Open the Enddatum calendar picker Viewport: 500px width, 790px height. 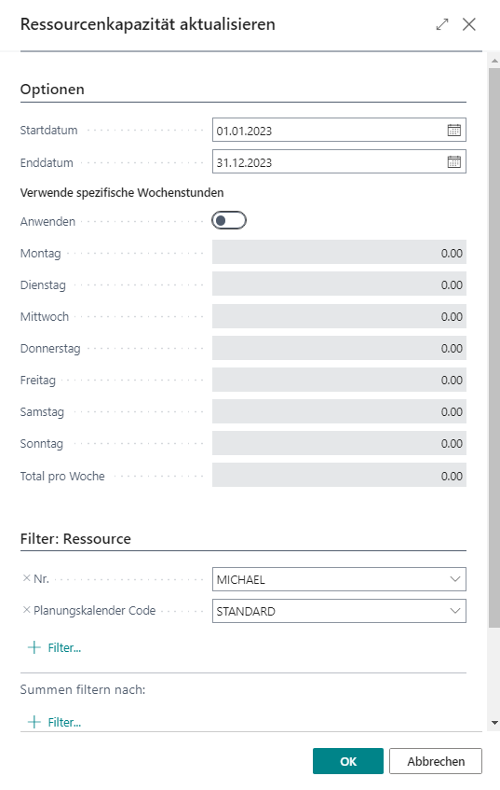pos(453,162)
